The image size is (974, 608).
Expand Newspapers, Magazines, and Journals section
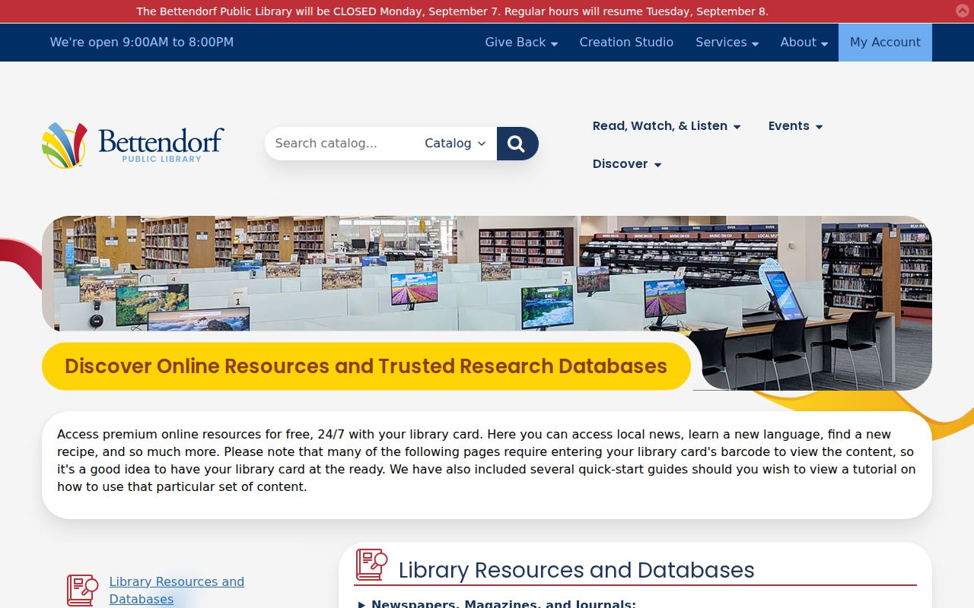point(497,604)
